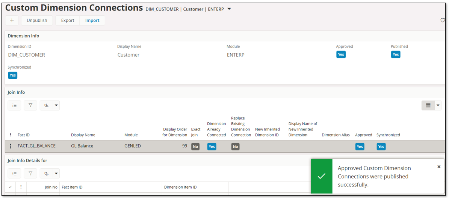Open Join Info list options icon

point(14,106)
